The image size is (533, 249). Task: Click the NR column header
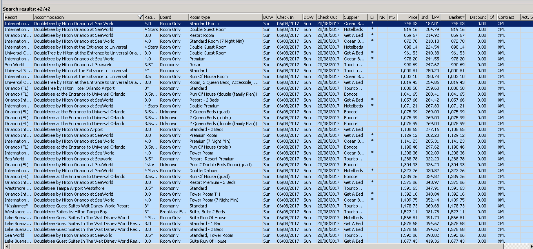(382, 17)
